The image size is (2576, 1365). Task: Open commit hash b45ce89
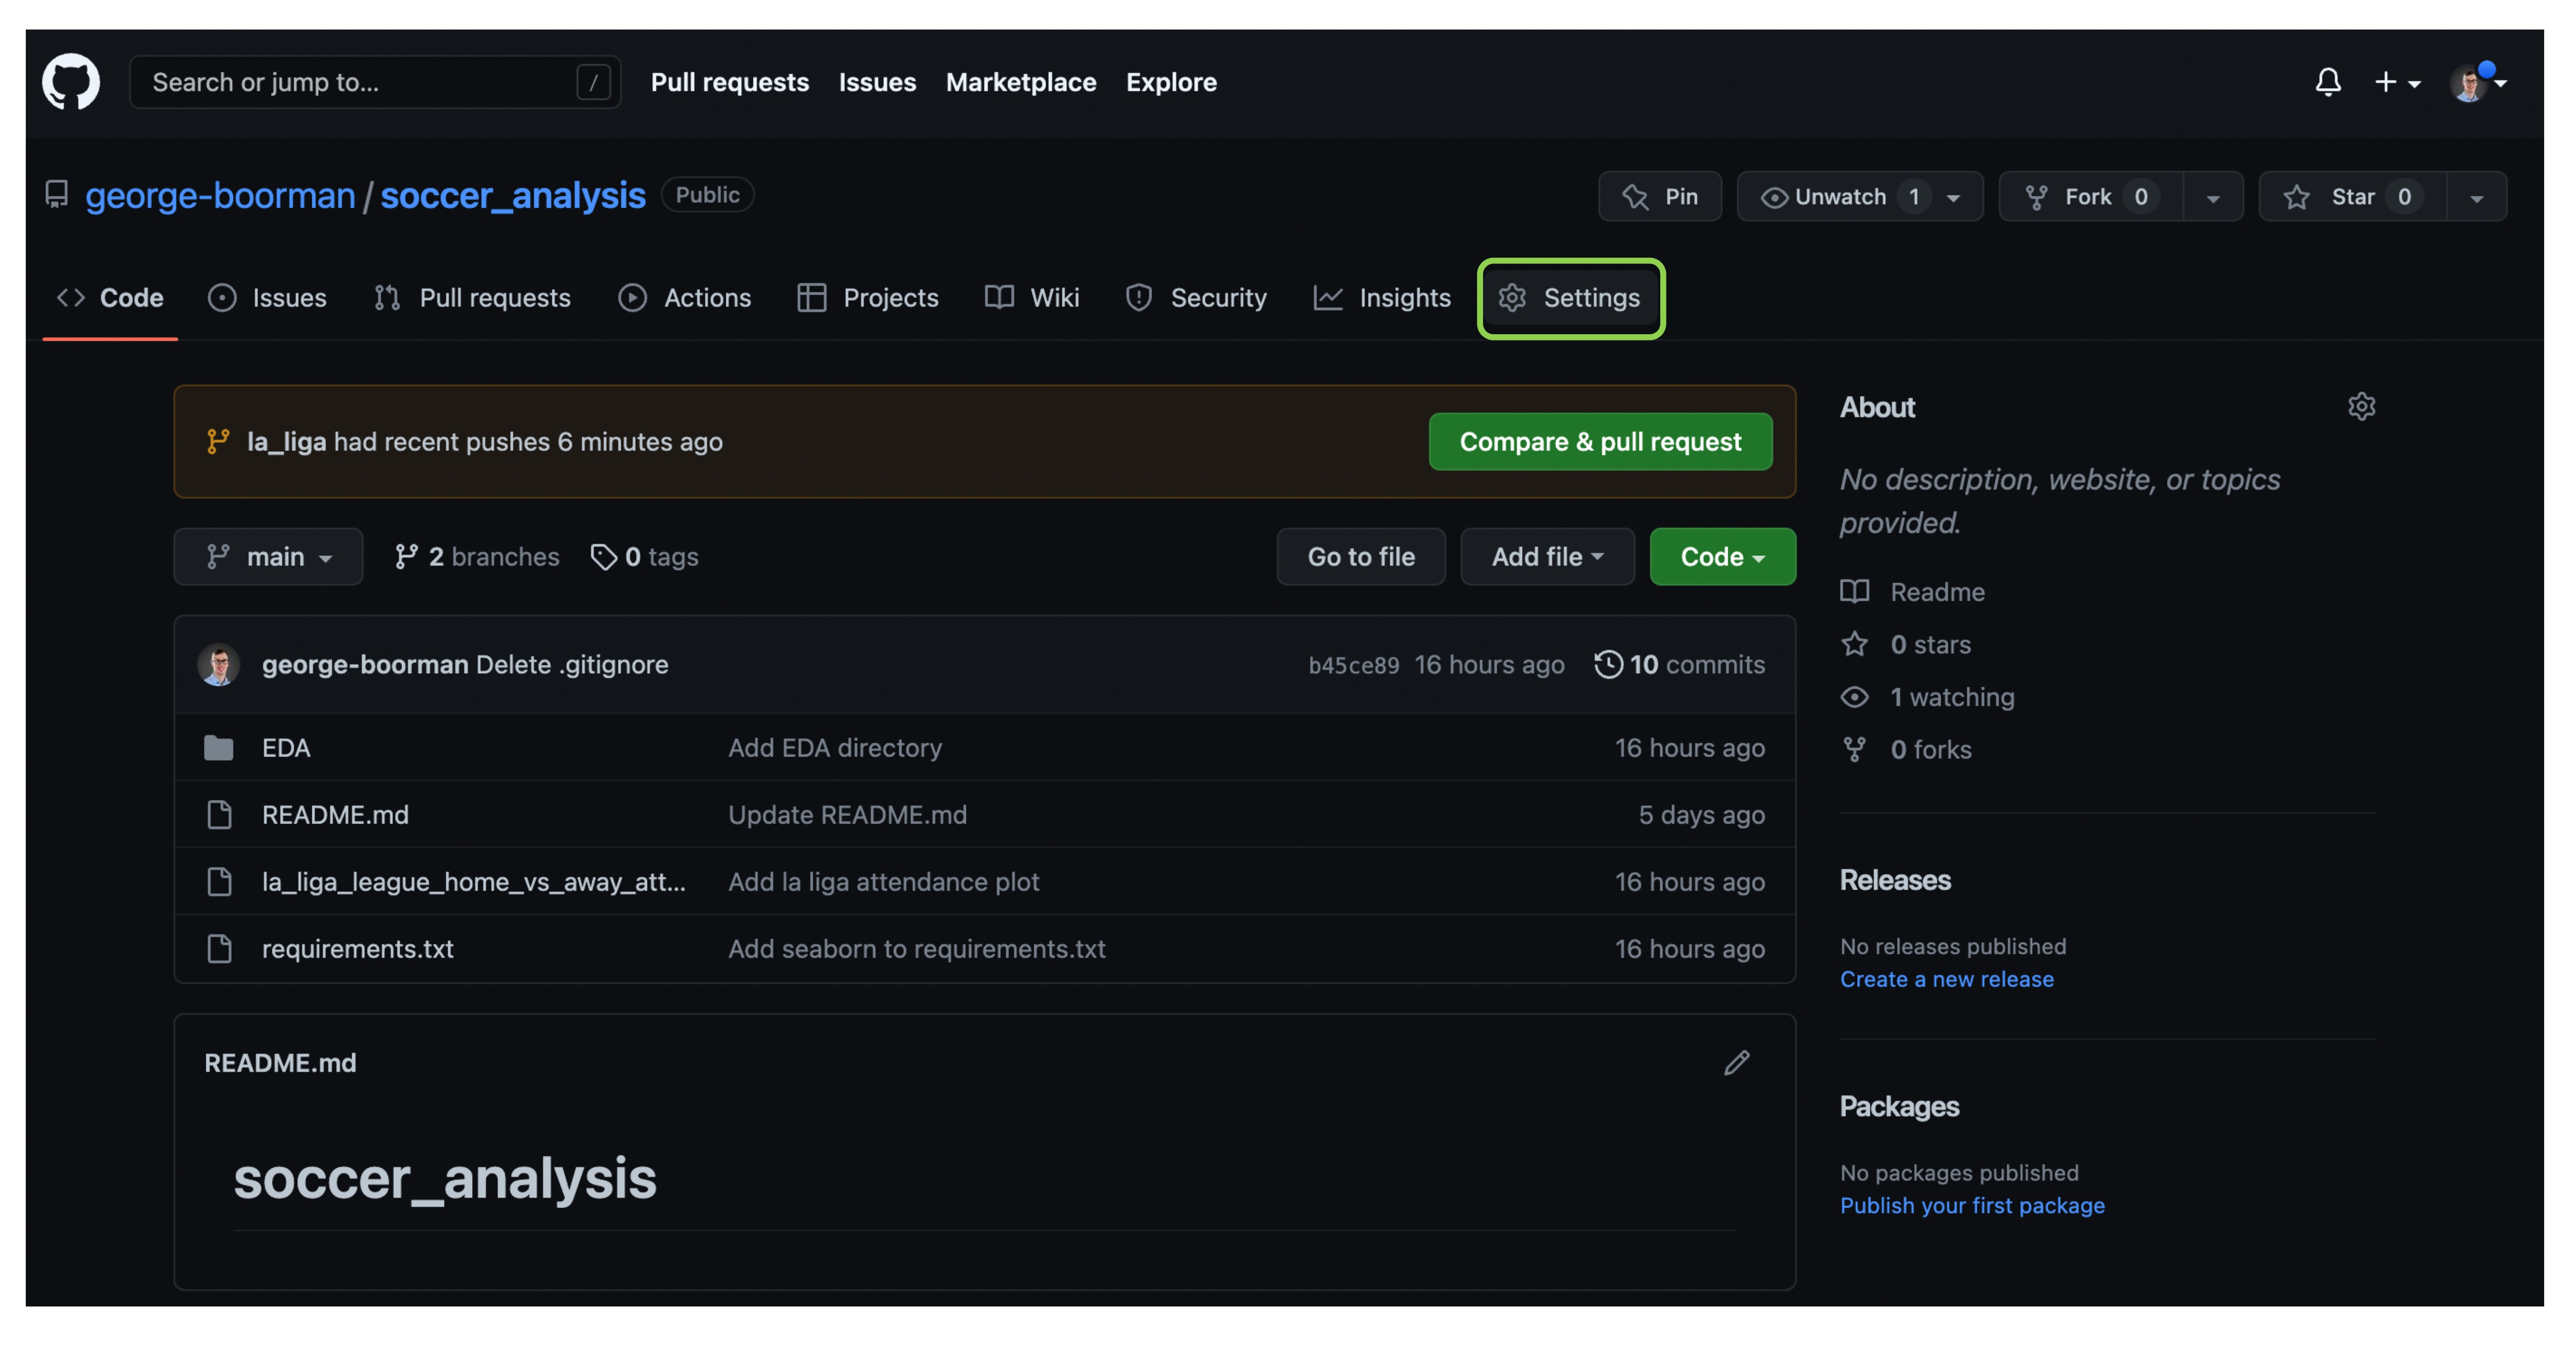tap(1354, 665)
